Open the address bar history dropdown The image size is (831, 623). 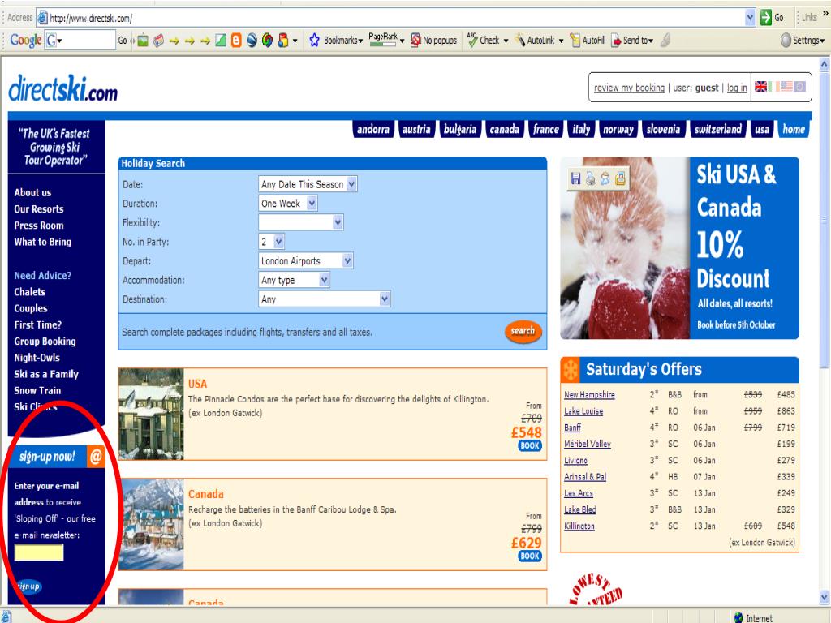click(749, 18)
